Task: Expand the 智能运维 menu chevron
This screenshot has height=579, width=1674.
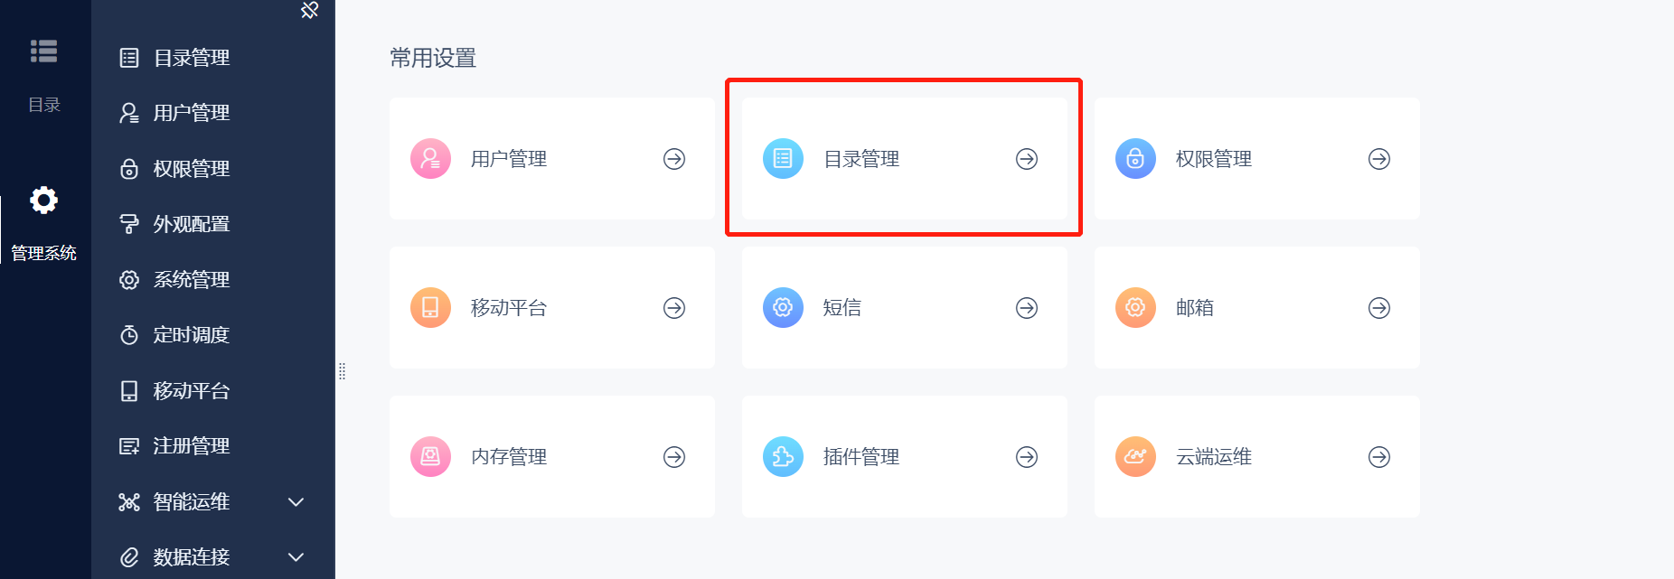Action: tap(296, 502)
